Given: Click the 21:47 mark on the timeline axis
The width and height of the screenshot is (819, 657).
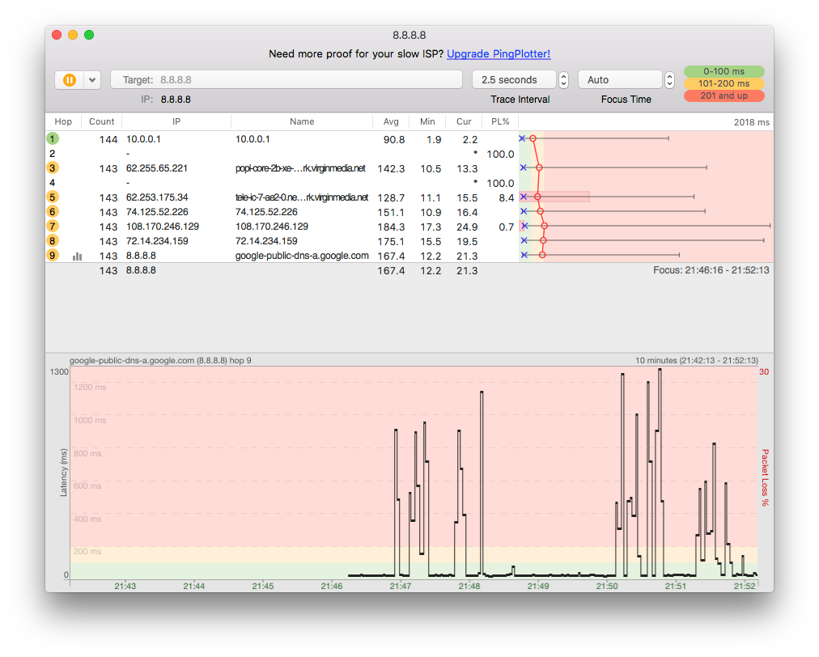Looking at the screenshot, I should tap(400, 587).
